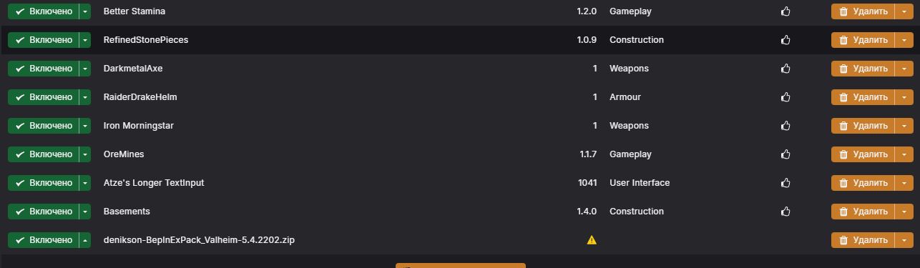Toggle Включено for DarkmetalAxe mod
The height and width of the screenshot is (268, 920).
(x=43, y=69)
